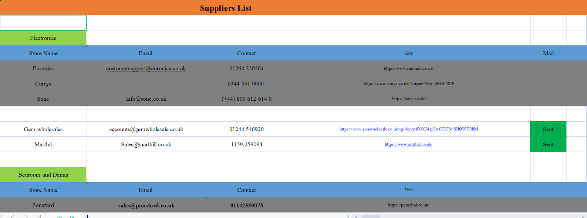Click the horizontal scrollbar thumb
The height and width of the screenshot is (218, 587).
coord(371,217)
